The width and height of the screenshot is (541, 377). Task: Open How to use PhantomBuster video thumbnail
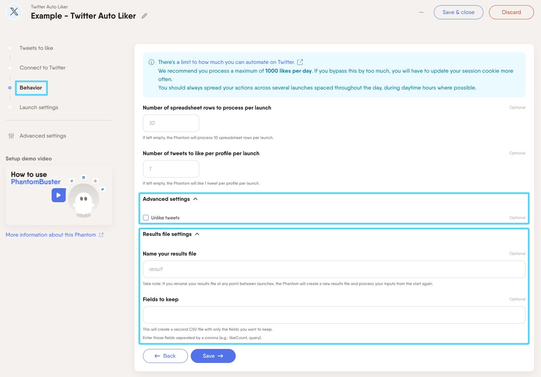pos(59,195)
